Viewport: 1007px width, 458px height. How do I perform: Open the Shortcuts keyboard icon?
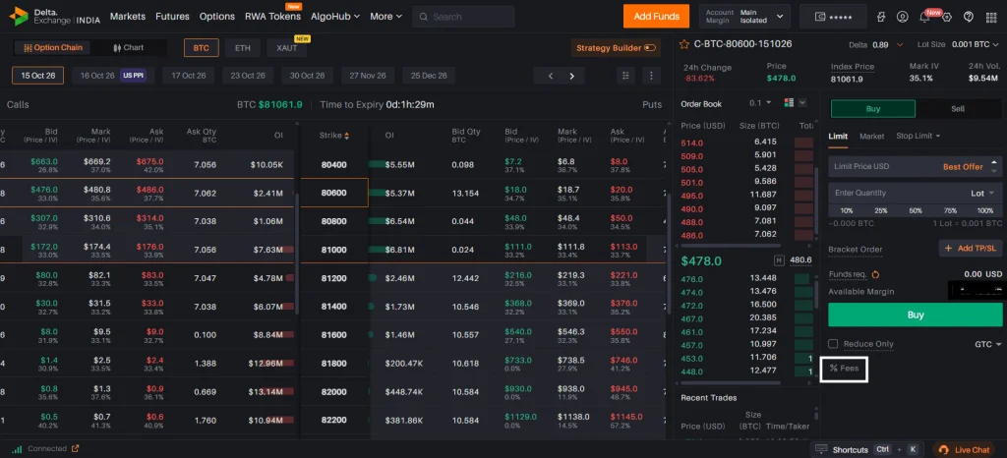pos(821,450)
